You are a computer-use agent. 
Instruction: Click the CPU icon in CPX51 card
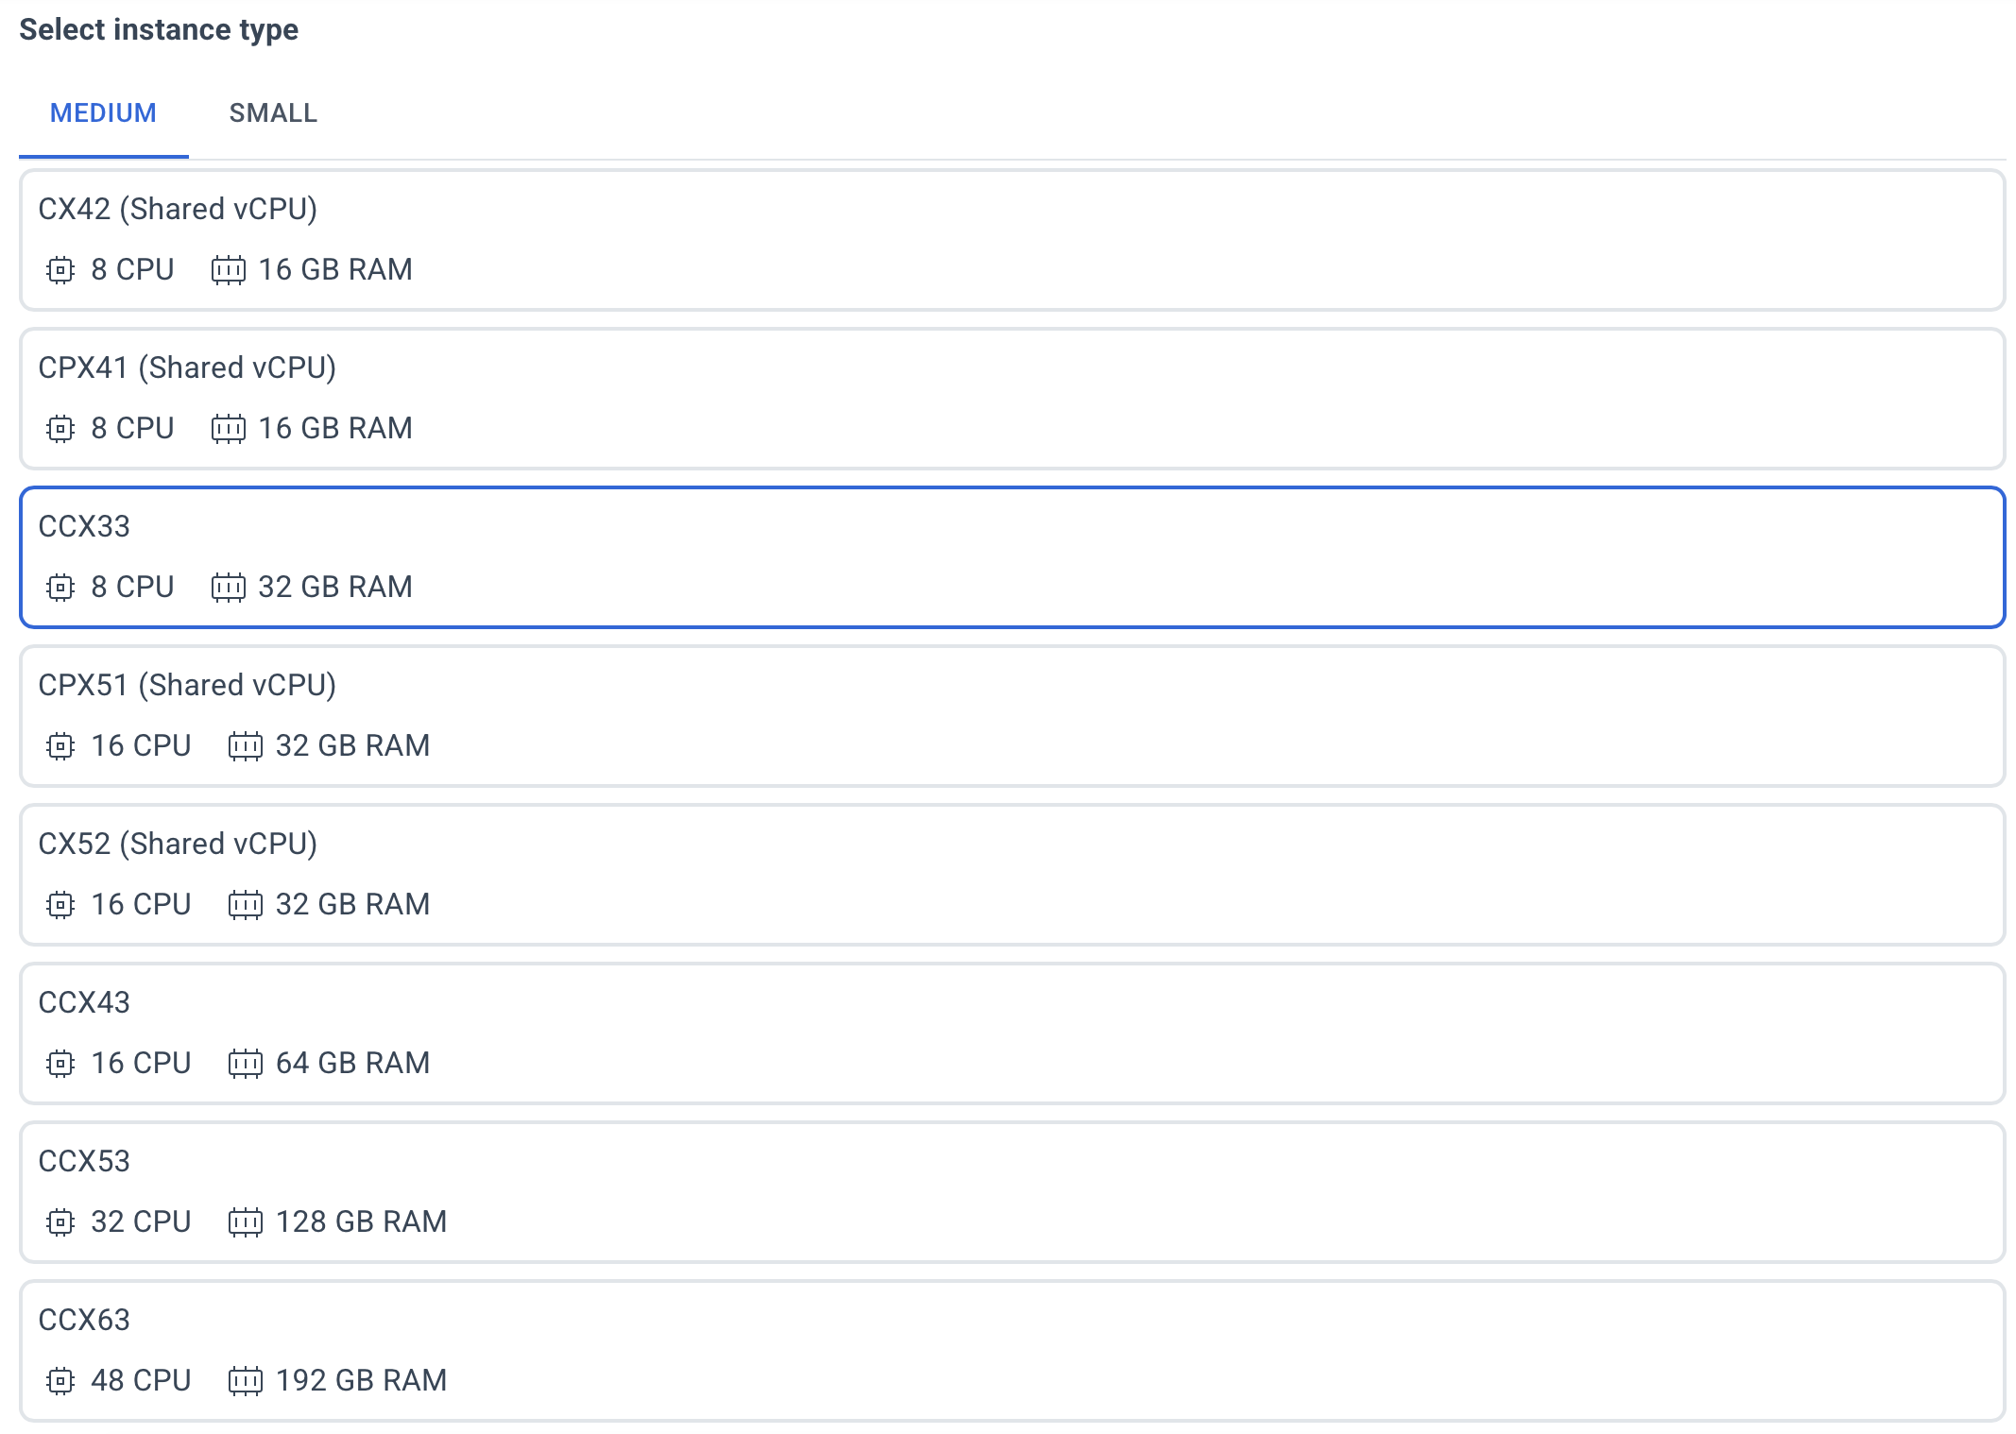click(x=60, y=746)
